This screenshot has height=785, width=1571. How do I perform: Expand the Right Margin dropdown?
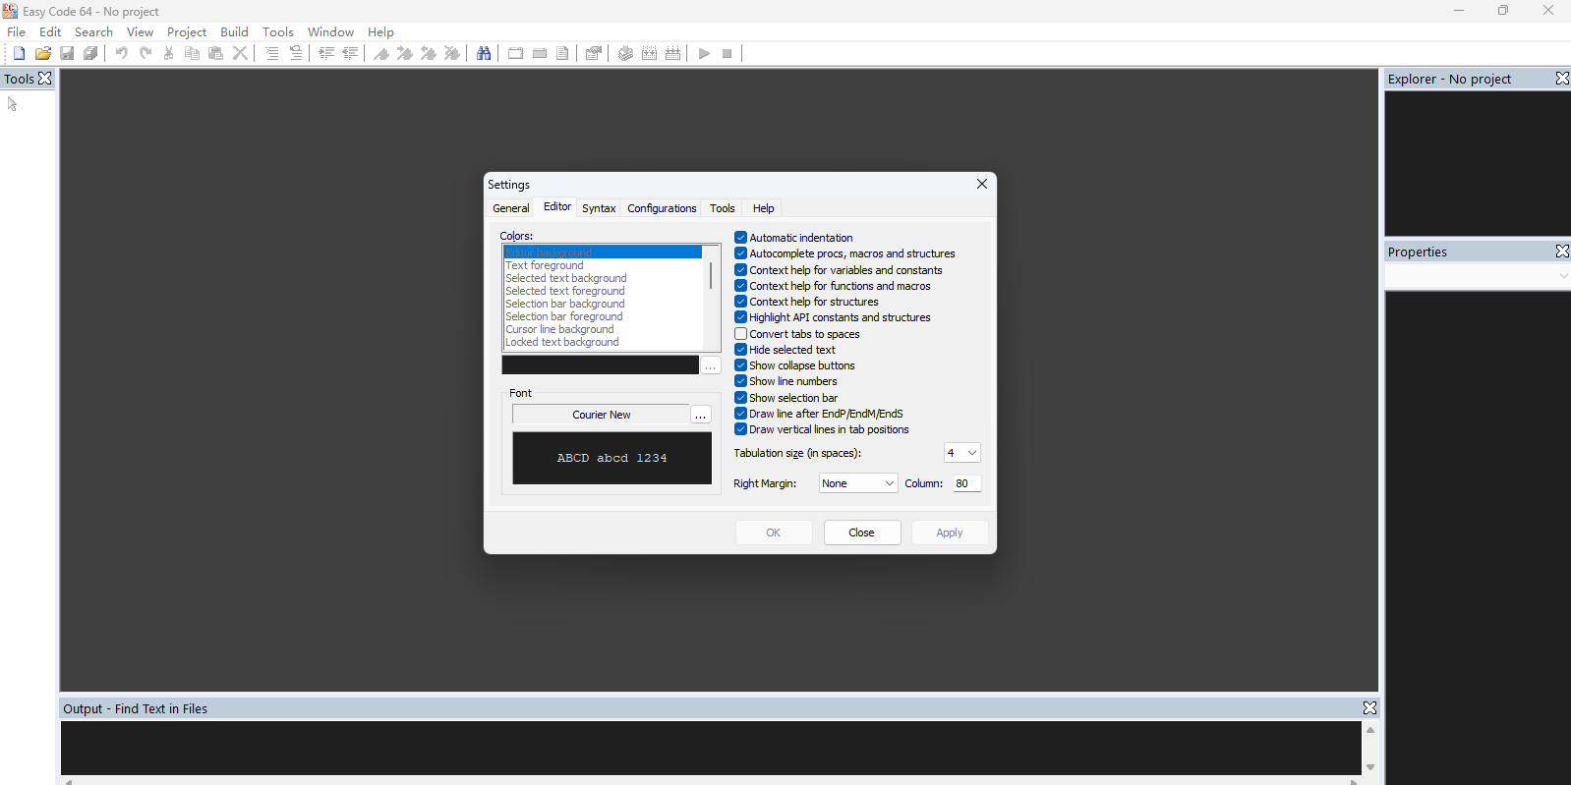click(858, 483)
